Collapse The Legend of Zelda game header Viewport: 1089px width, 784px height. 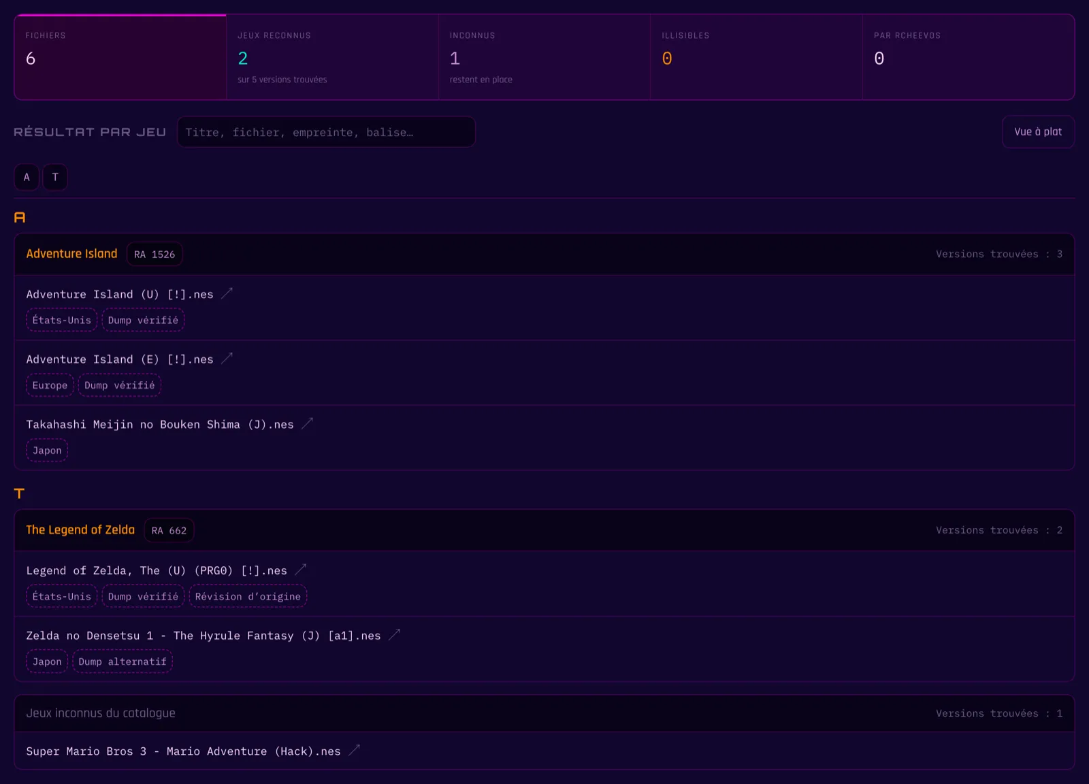[544, 530]
